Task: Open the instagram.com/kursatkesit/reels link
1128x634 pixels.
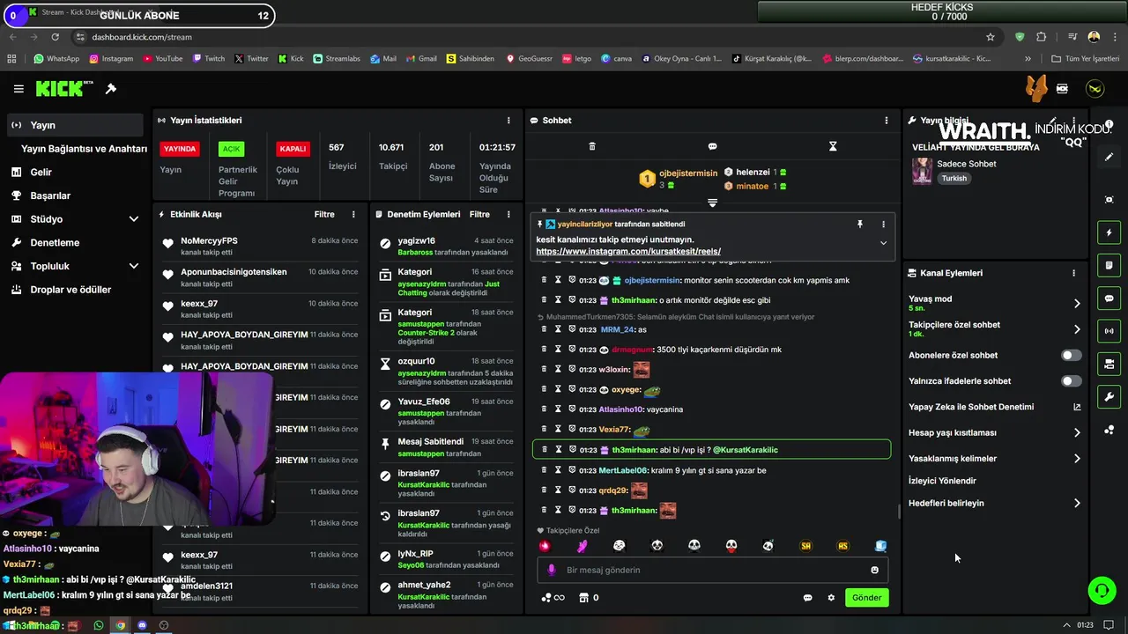Action: click(x=628, y=252)
